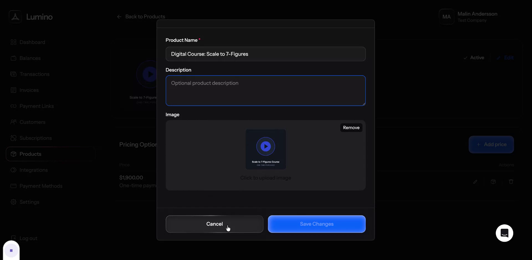The image size is (532, 260).
Task: Click the Subscriptions sidebar icon
Action: 13,138
